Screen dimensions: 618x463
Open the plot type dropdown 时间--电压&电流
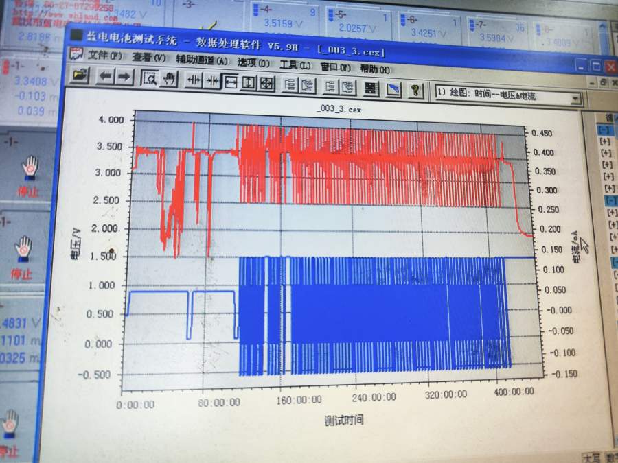click(x=575, y=99)
